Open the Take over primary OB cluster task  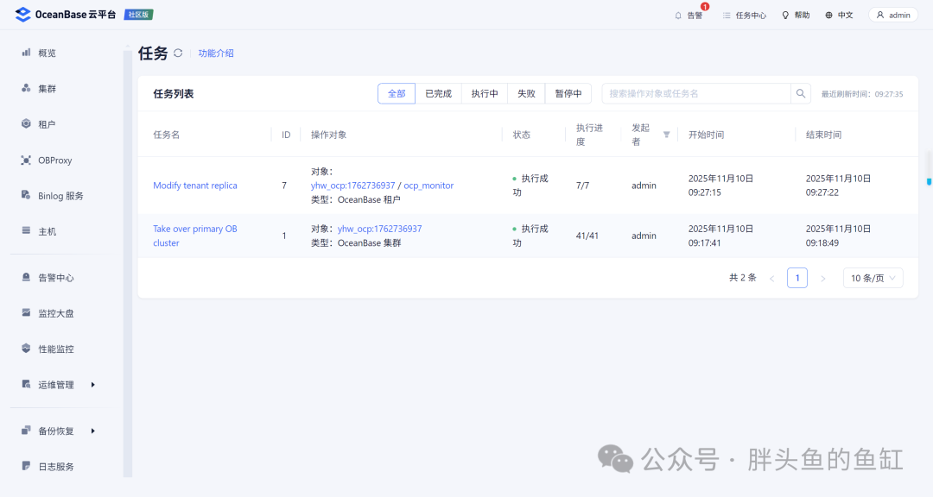pyautogui.click(x=195, y=236)
